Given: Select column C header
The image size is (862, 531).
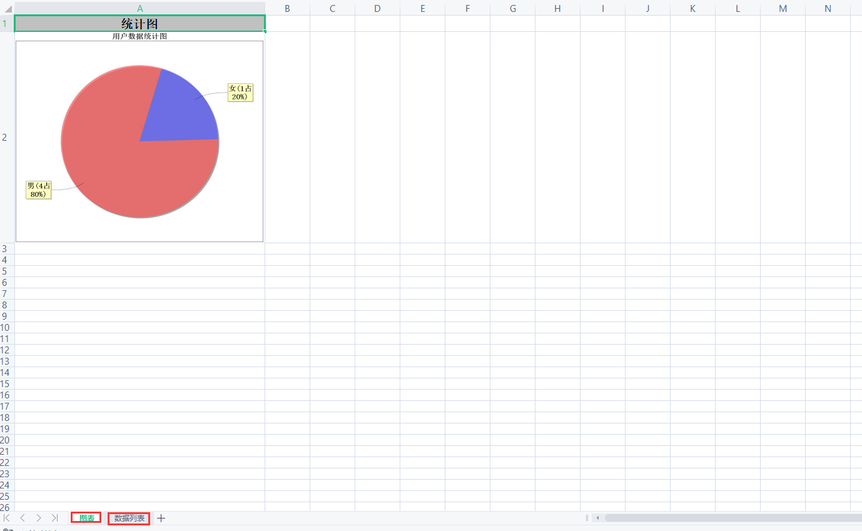Looking at the screenshot, I should point(332,8).
